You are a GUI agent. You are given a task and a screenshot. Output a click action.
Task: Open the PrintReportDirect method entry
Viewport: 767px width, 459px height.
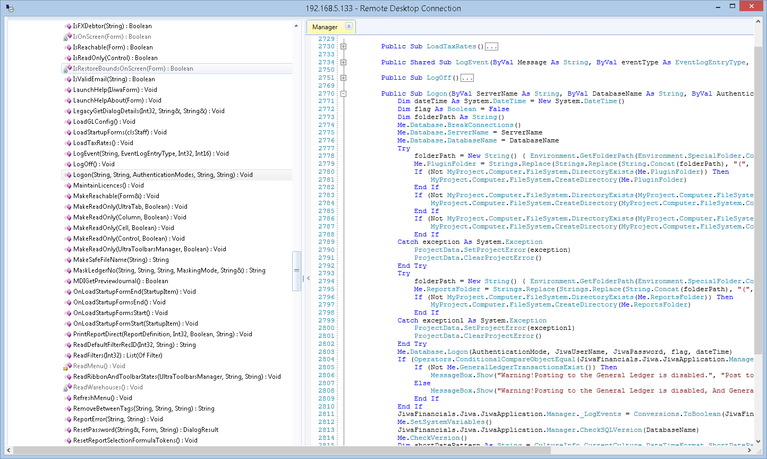163,334
